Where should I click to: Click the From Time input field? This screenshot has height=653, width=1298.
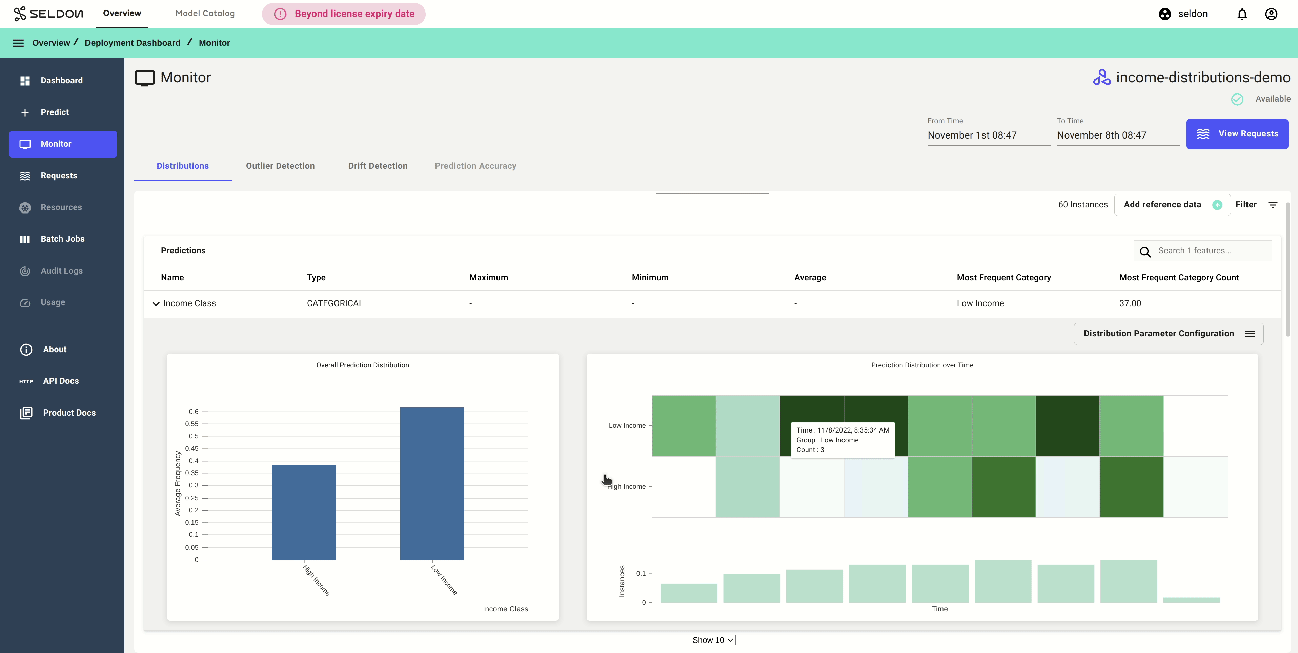coord(988,135)
